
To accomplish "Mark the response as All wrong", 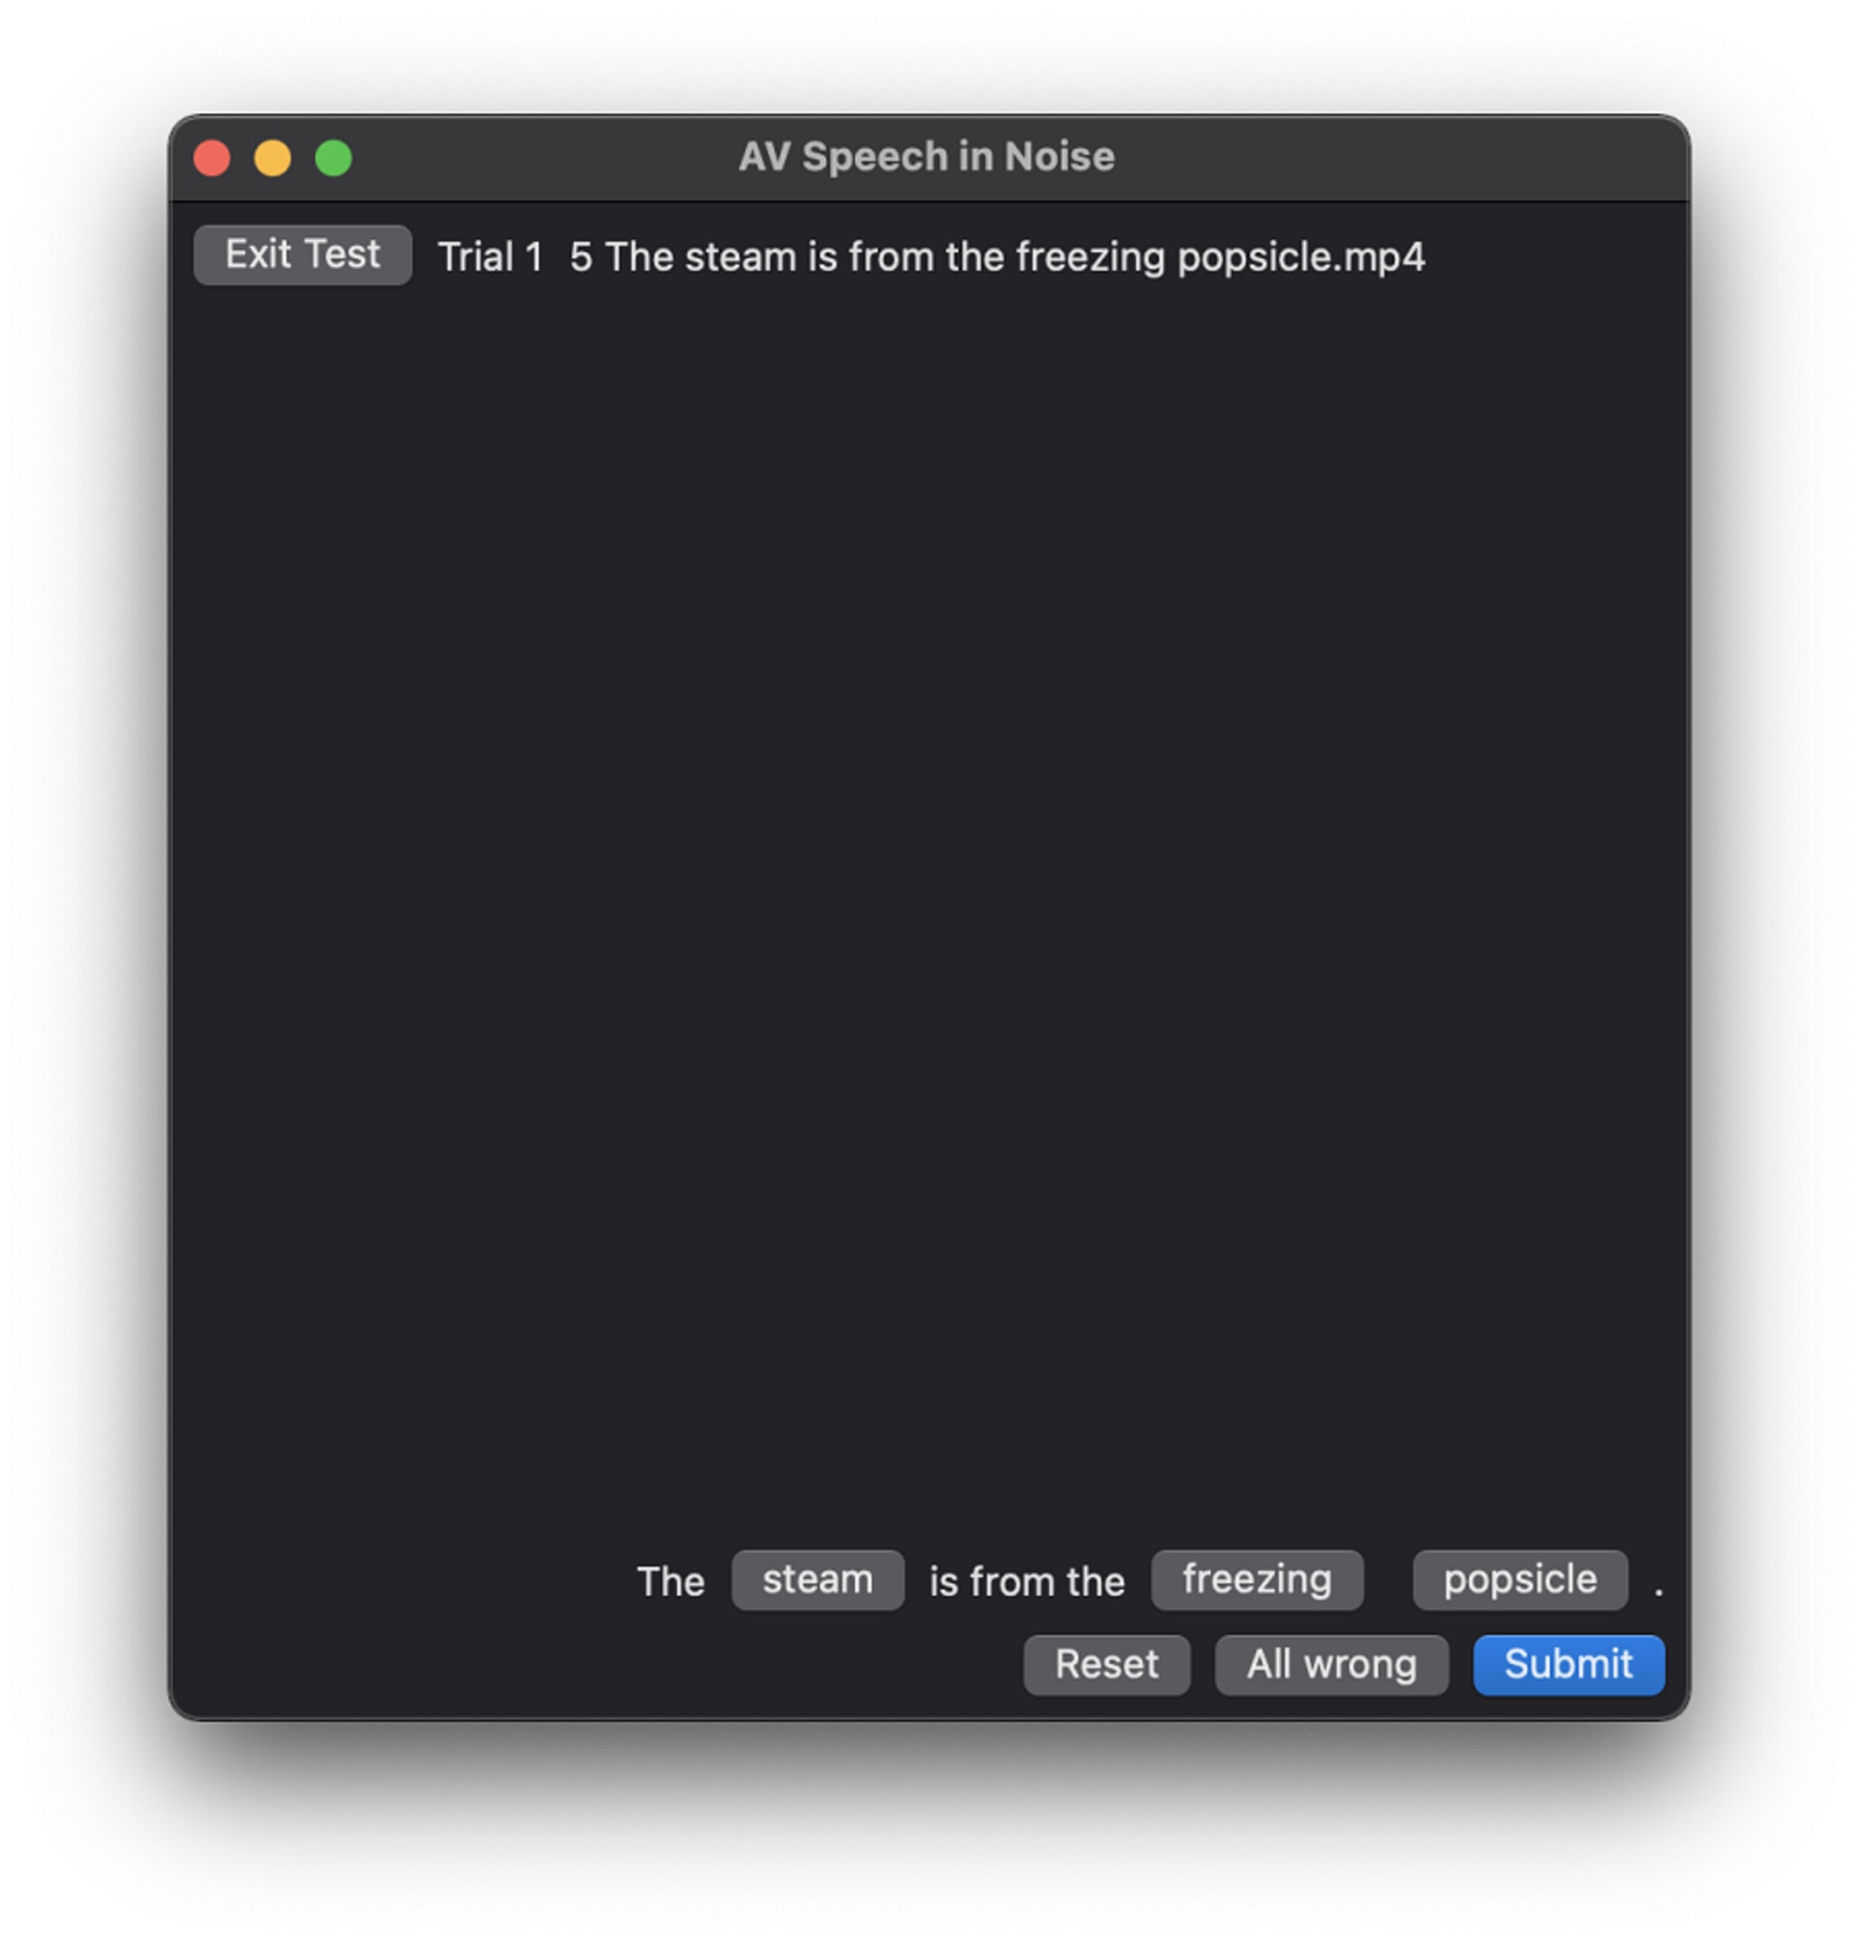I will (x=1332, y=1664).
